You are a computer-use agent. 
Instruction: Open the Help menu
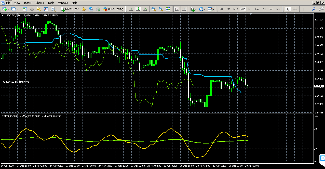pyautogui.click(x=74, y=3)
